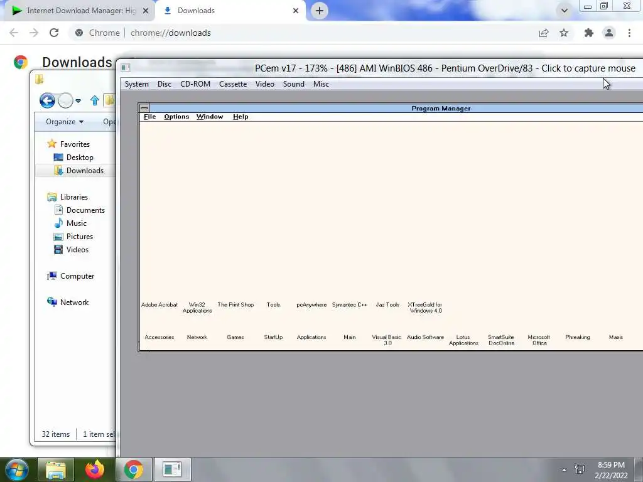
Task: Select the Maxis program group
Action: point(615,337)
